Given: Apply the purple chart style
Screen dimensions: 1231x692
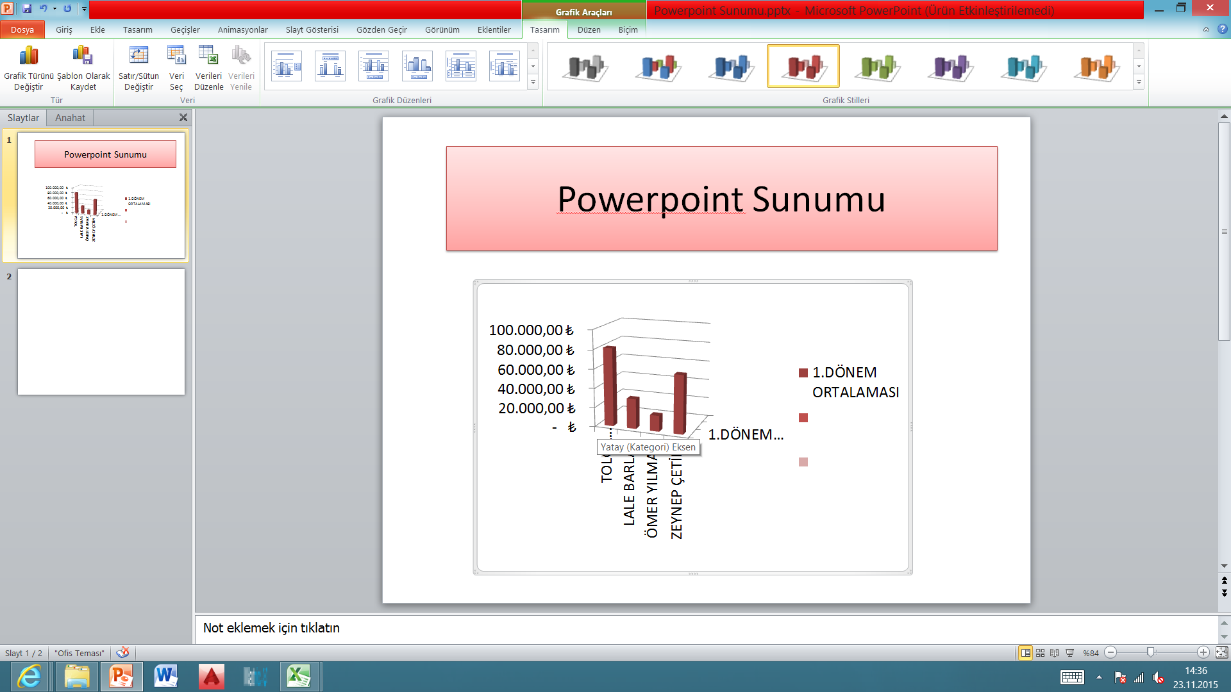Looking at the screenshot, I should tap(950, 66).
